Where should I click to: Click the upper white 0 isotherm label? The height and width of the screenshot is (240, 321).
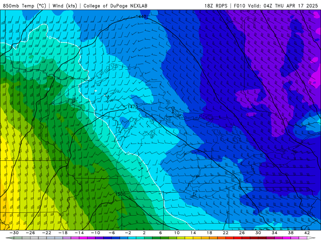[x=50, y=38]
